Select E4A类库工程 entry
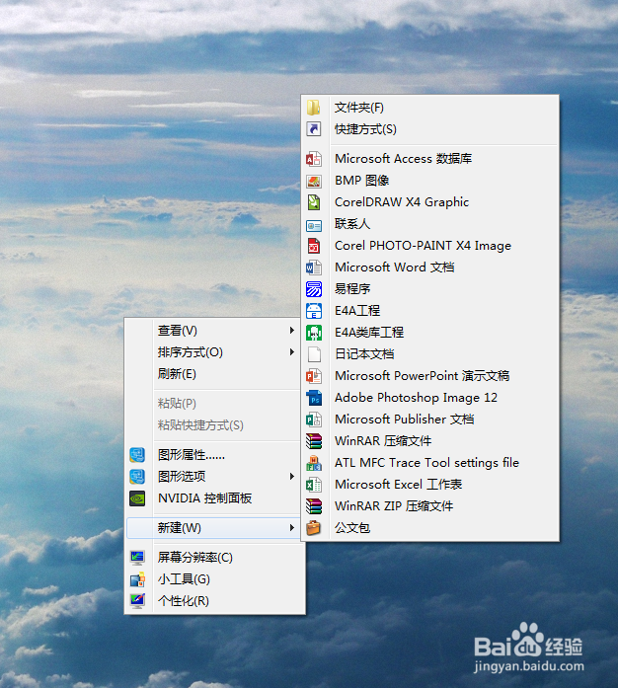The image size is (618, 688). 430,333
